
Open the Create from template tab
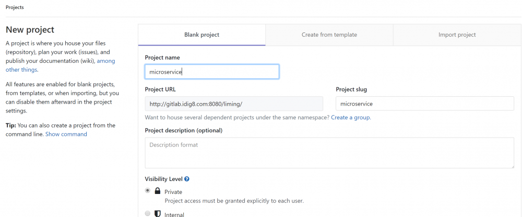(x=329, y=35)
